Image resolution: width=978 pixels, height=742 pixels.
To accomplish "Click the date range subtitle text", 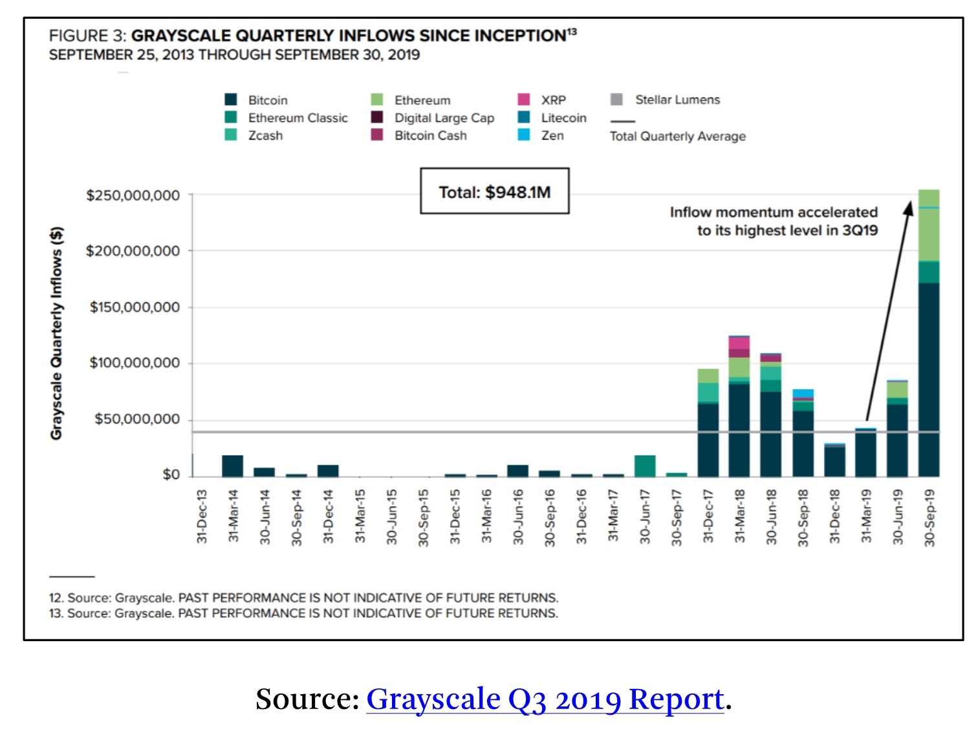I will (234, 55).
